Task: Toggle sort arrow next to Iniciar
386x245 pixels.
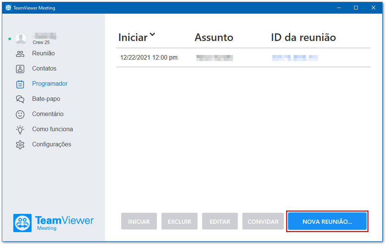Action: (x=153, y=35)
